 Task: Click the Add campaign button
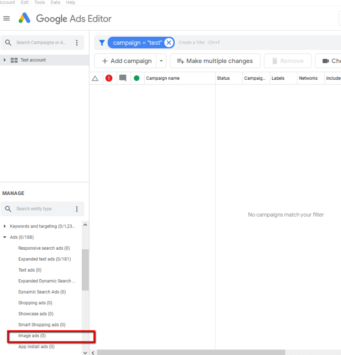pos(126,61)
